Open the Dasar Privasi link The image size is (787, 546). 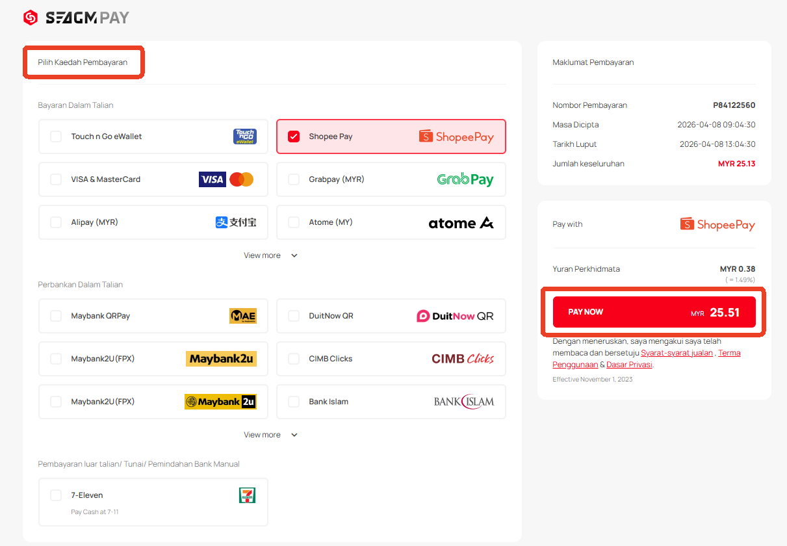click(629, 365)
